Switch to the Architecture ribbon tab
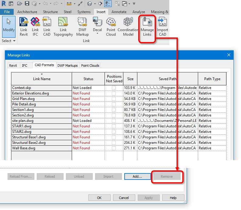This screenshot has height=210, width=241. (x=27, y=12)
